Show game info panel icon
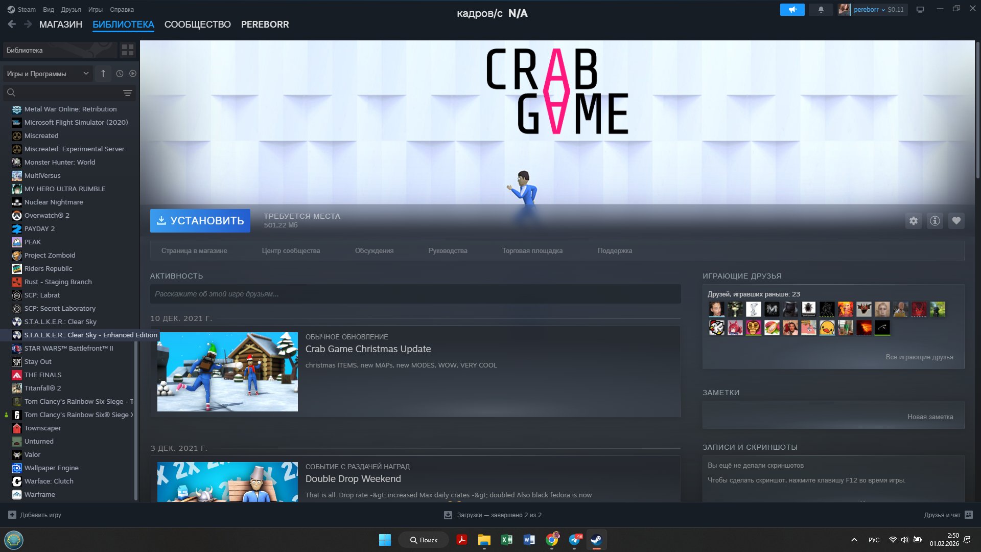 pyautogui.click(x=935, y=221)
